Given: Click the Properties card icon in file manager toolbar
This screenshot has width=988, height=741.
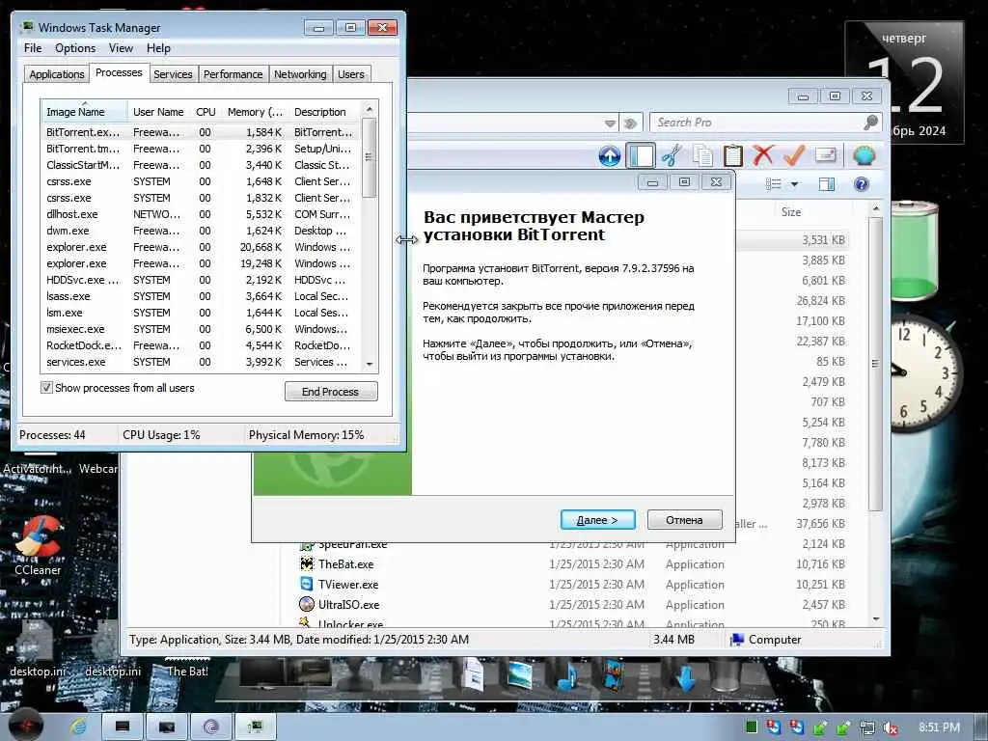Looking at the screenshot, I should 826,155.
